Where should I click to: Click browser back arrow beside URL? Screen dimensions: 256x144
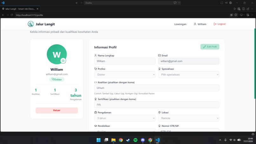[x=3, y=15]
